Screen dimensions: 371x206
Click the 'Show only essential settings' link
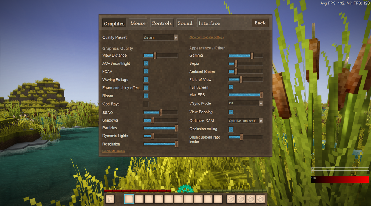click(206, 37)
